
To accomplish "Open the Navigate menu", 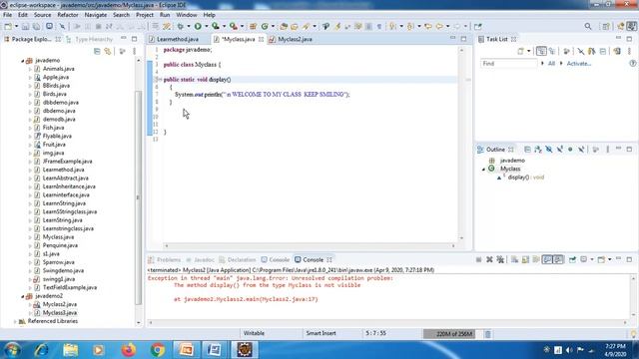I will pyautogui.click(x=96, y=15).
